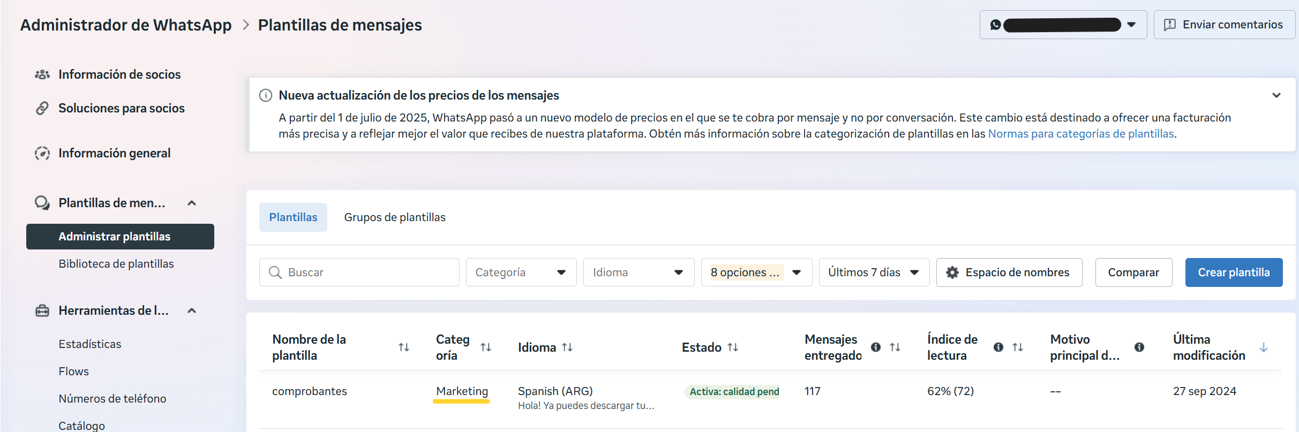Open the Categoría filter dropdown

point(521,272)
